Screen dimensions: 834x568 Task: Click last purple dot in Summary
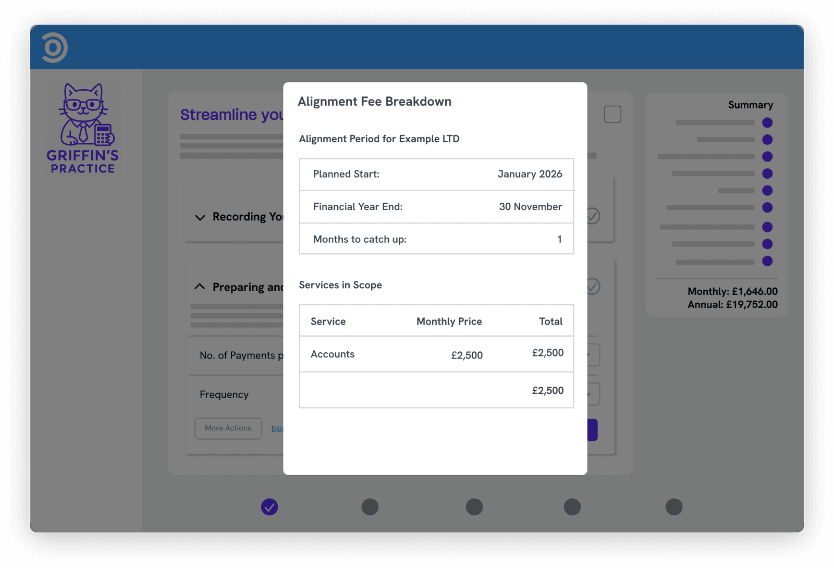(767, 261)
